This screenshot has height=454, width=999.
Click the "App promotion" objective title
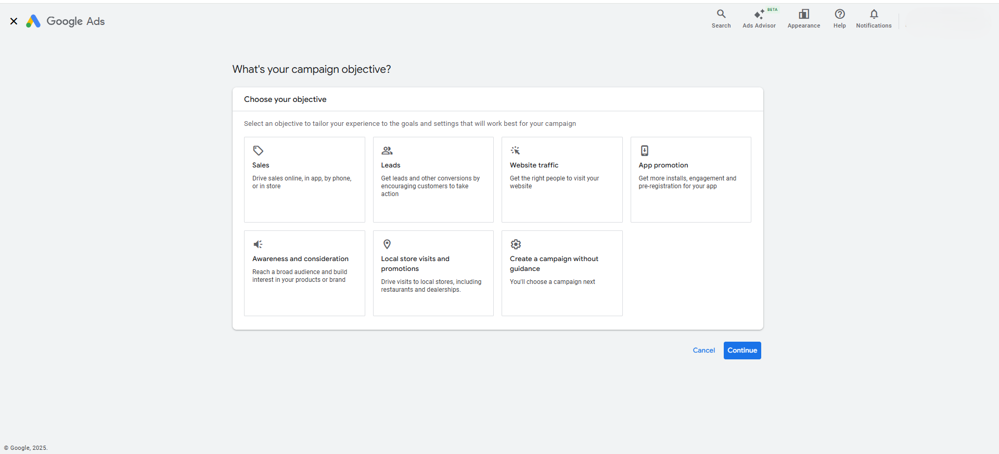click(x=663, y=165)
